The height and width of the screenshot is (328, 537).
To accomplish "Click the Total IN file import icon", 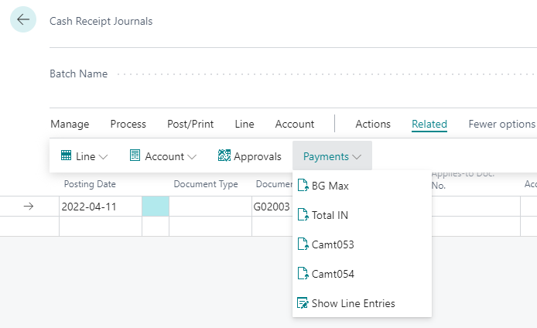I will click(x=303, y=215).
